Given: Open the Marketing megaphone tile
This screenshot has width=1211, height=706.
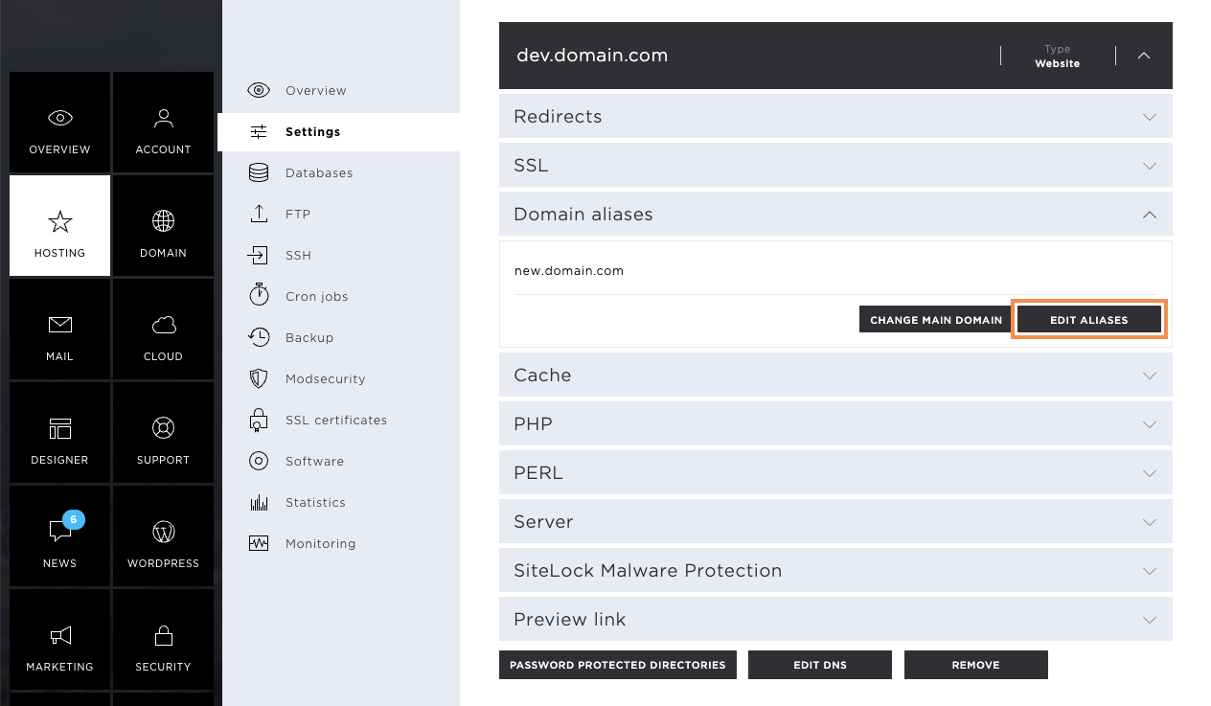Looking at the screenshot, I should (x=59, y=640).
